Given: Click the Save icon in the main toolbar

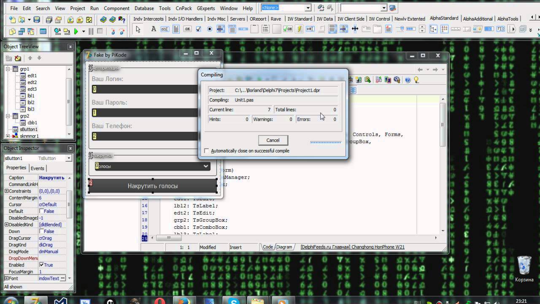Looking at the screenshot, I should [x=37, y=20].
